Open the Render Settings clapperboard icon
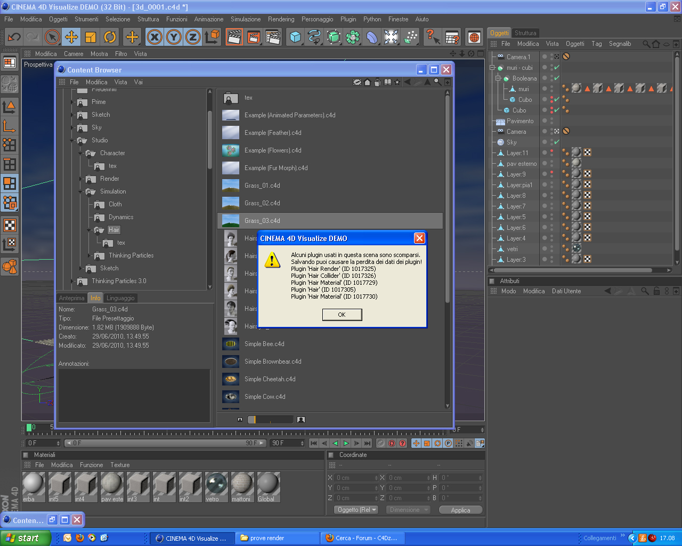This screenshot has width=682, height=546. tap(273, 37)
